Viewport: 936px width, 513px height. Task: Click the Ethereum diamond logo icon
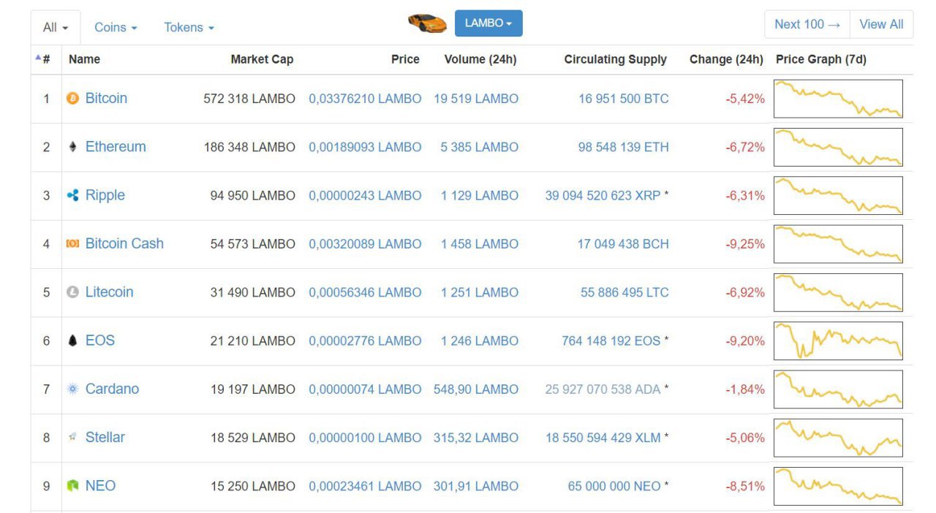(x=72, y=147)
